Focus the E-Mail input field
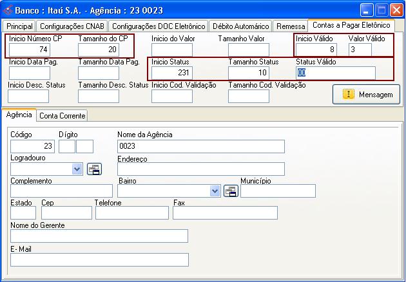Screen dimensions: 406x282 pyautogui.click(x=99, y=259)
